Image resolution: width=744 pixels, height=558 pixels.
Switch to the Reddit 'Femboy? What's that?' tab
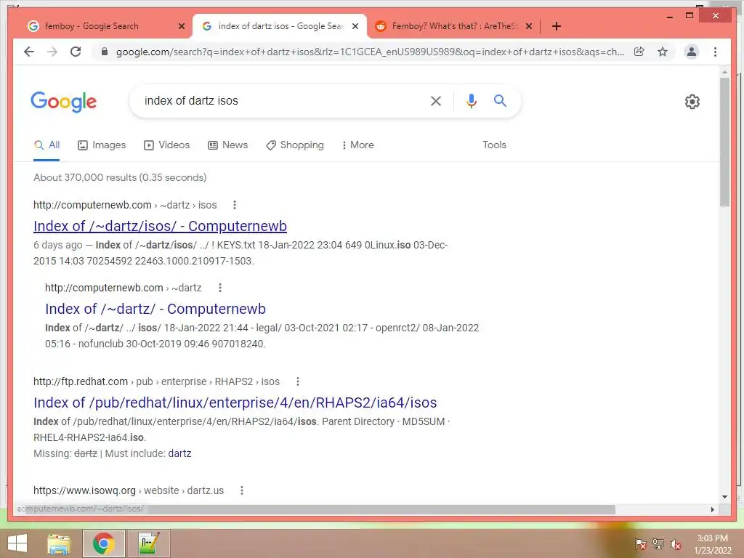coord(453,26)
